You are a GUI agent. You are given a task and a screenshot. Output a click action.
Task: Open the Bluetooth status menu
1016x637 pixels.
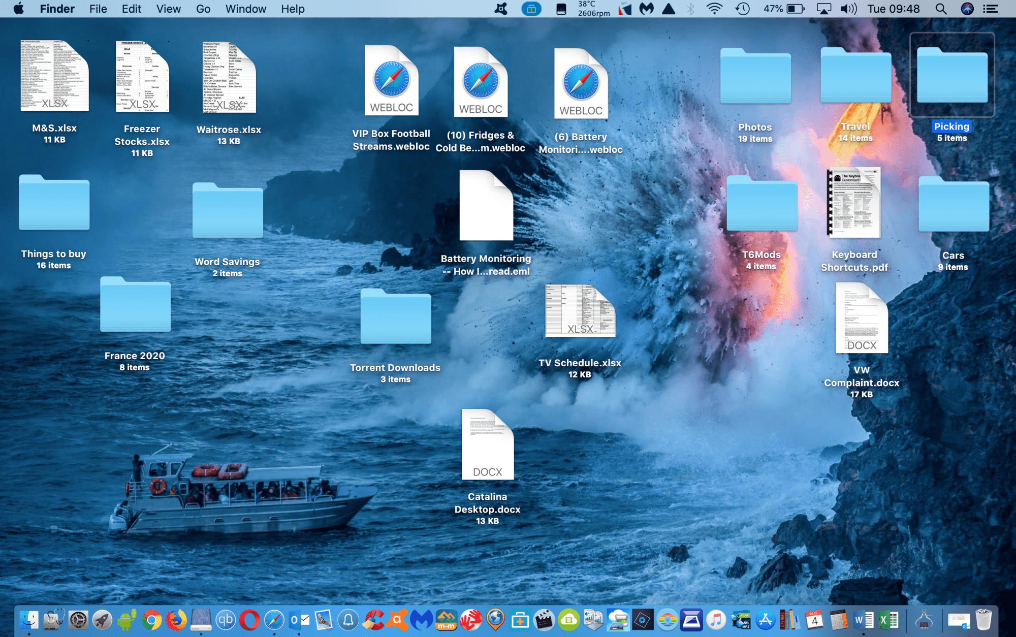[x=691, y=9]
